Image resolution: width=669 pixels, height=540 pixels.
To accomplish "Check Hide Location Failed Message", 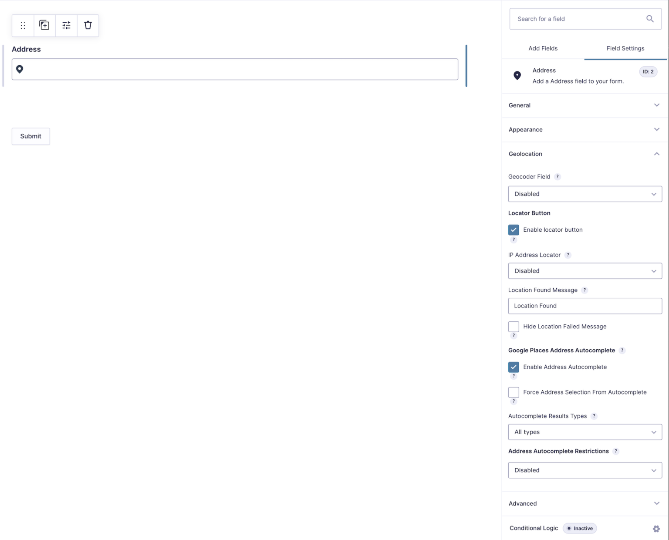I will tap(514, 327).
